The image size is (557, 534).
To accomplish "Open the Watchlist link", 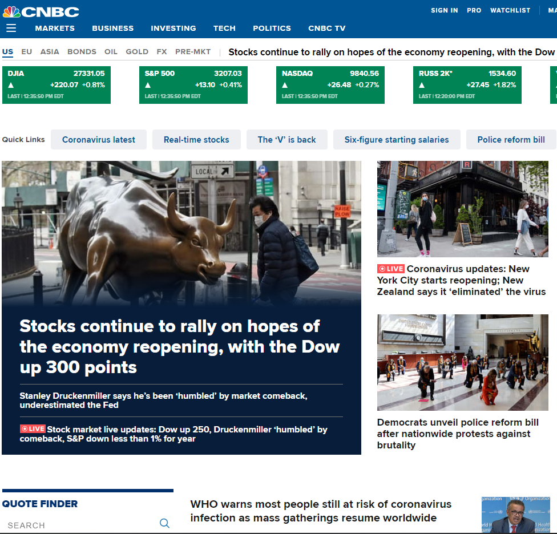I will point(510,10).
